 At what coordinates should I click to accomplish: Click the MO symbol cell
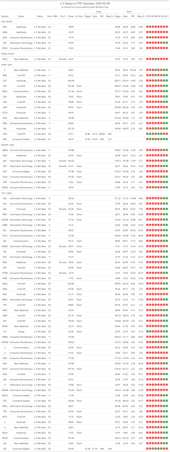point(5,139)
